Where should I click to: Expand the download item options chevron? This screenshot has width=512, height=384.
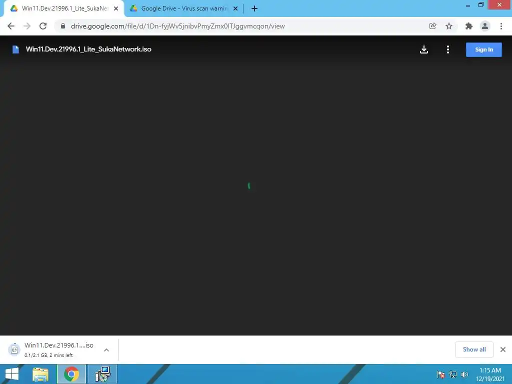[x=106, y=349]
